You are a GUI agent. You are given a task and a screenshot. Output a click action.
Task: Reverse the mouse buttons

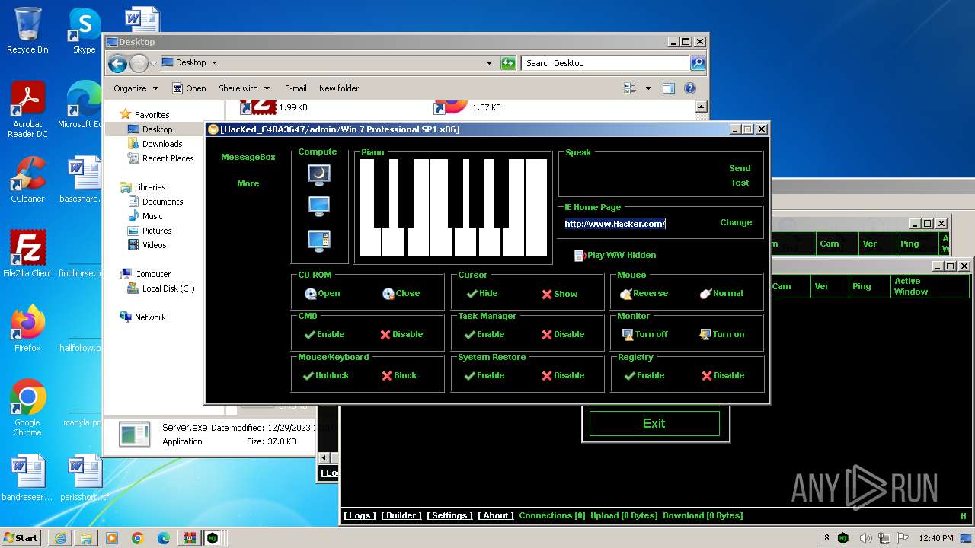[644, 293]
